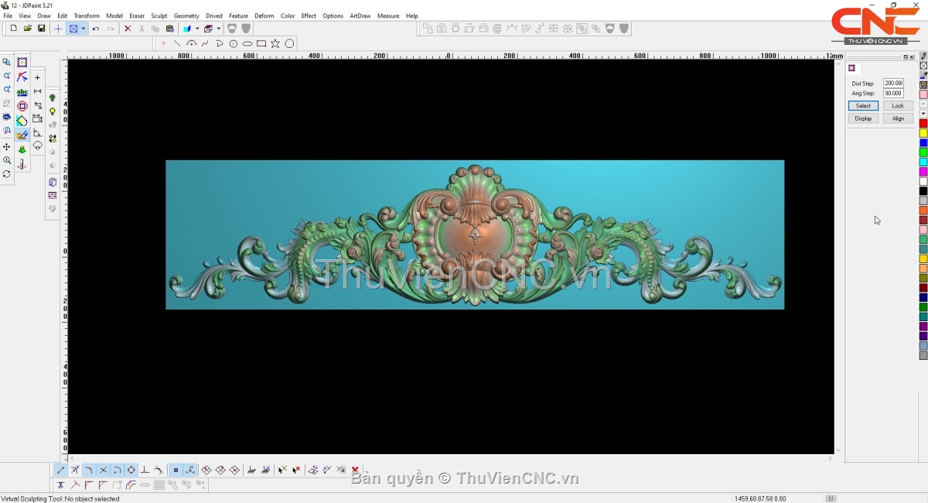928x503 pixels.
Task: Click the carved relief model in canvas
Action: click(x=475, y=234)
